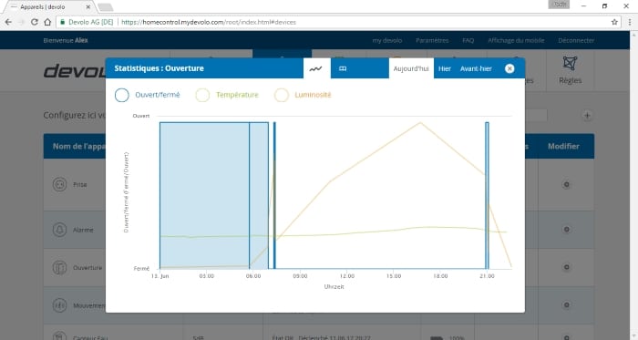The image size is (638, 340).
Task: Click the browser address bar URL
Action: point(209,22)
